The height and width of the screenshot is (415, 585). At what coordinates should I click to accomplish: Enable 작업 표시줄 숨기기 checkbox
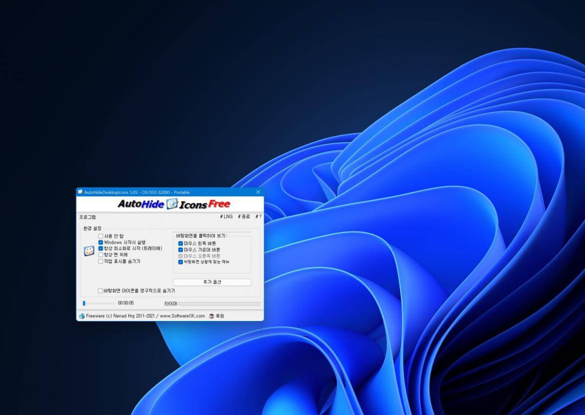tap(100, 261)
